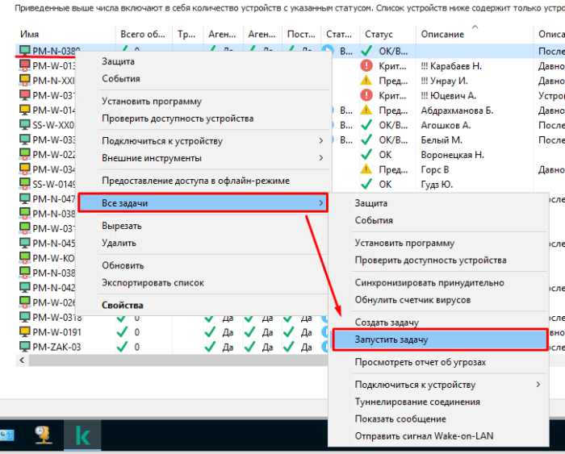Click the taskbar icon with clock and user
Image resolution: width=565 pixels, height=454 pixels.
coord(44,435)
